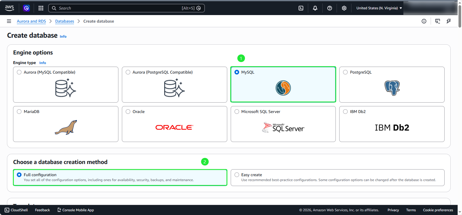Click the Aurora MySQL Compatible database logo
The width and height of the screenshot is (462, 215).
pyautogui.click(x=66, y=88)
